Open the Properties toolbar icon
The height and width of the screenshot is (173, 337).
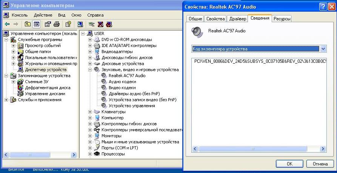coord(48,24)
